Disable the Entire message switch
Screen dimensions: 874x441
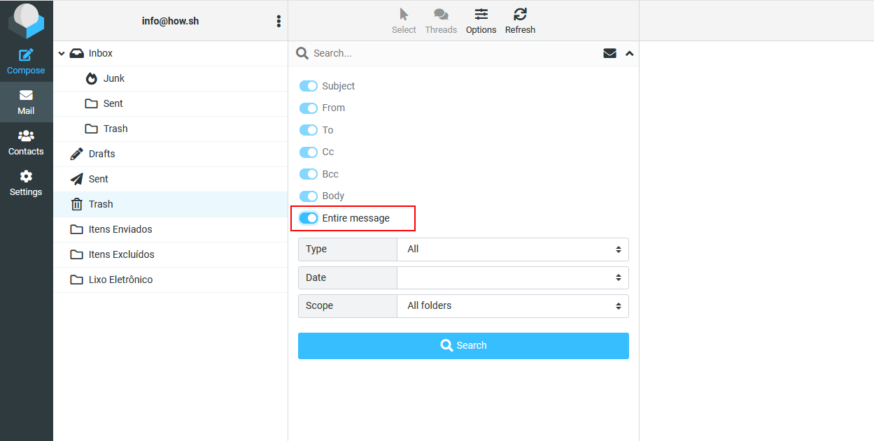309,218
